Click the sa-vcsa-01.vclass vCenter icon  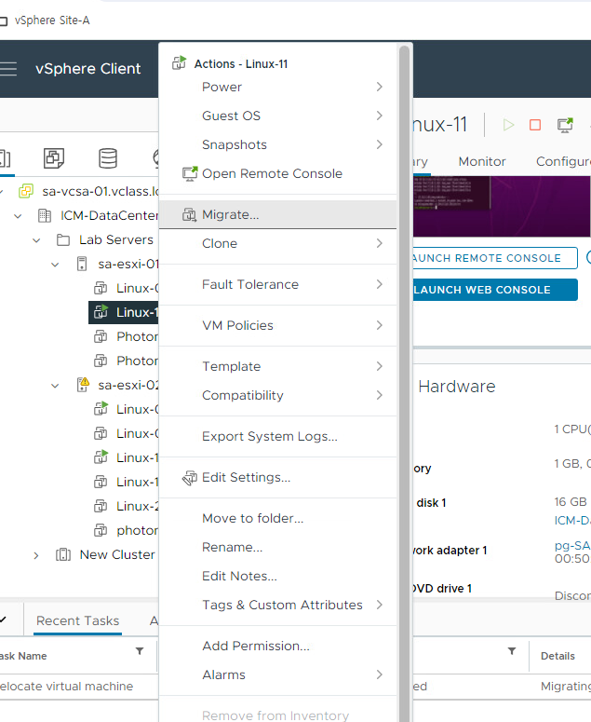coord(26,191)
